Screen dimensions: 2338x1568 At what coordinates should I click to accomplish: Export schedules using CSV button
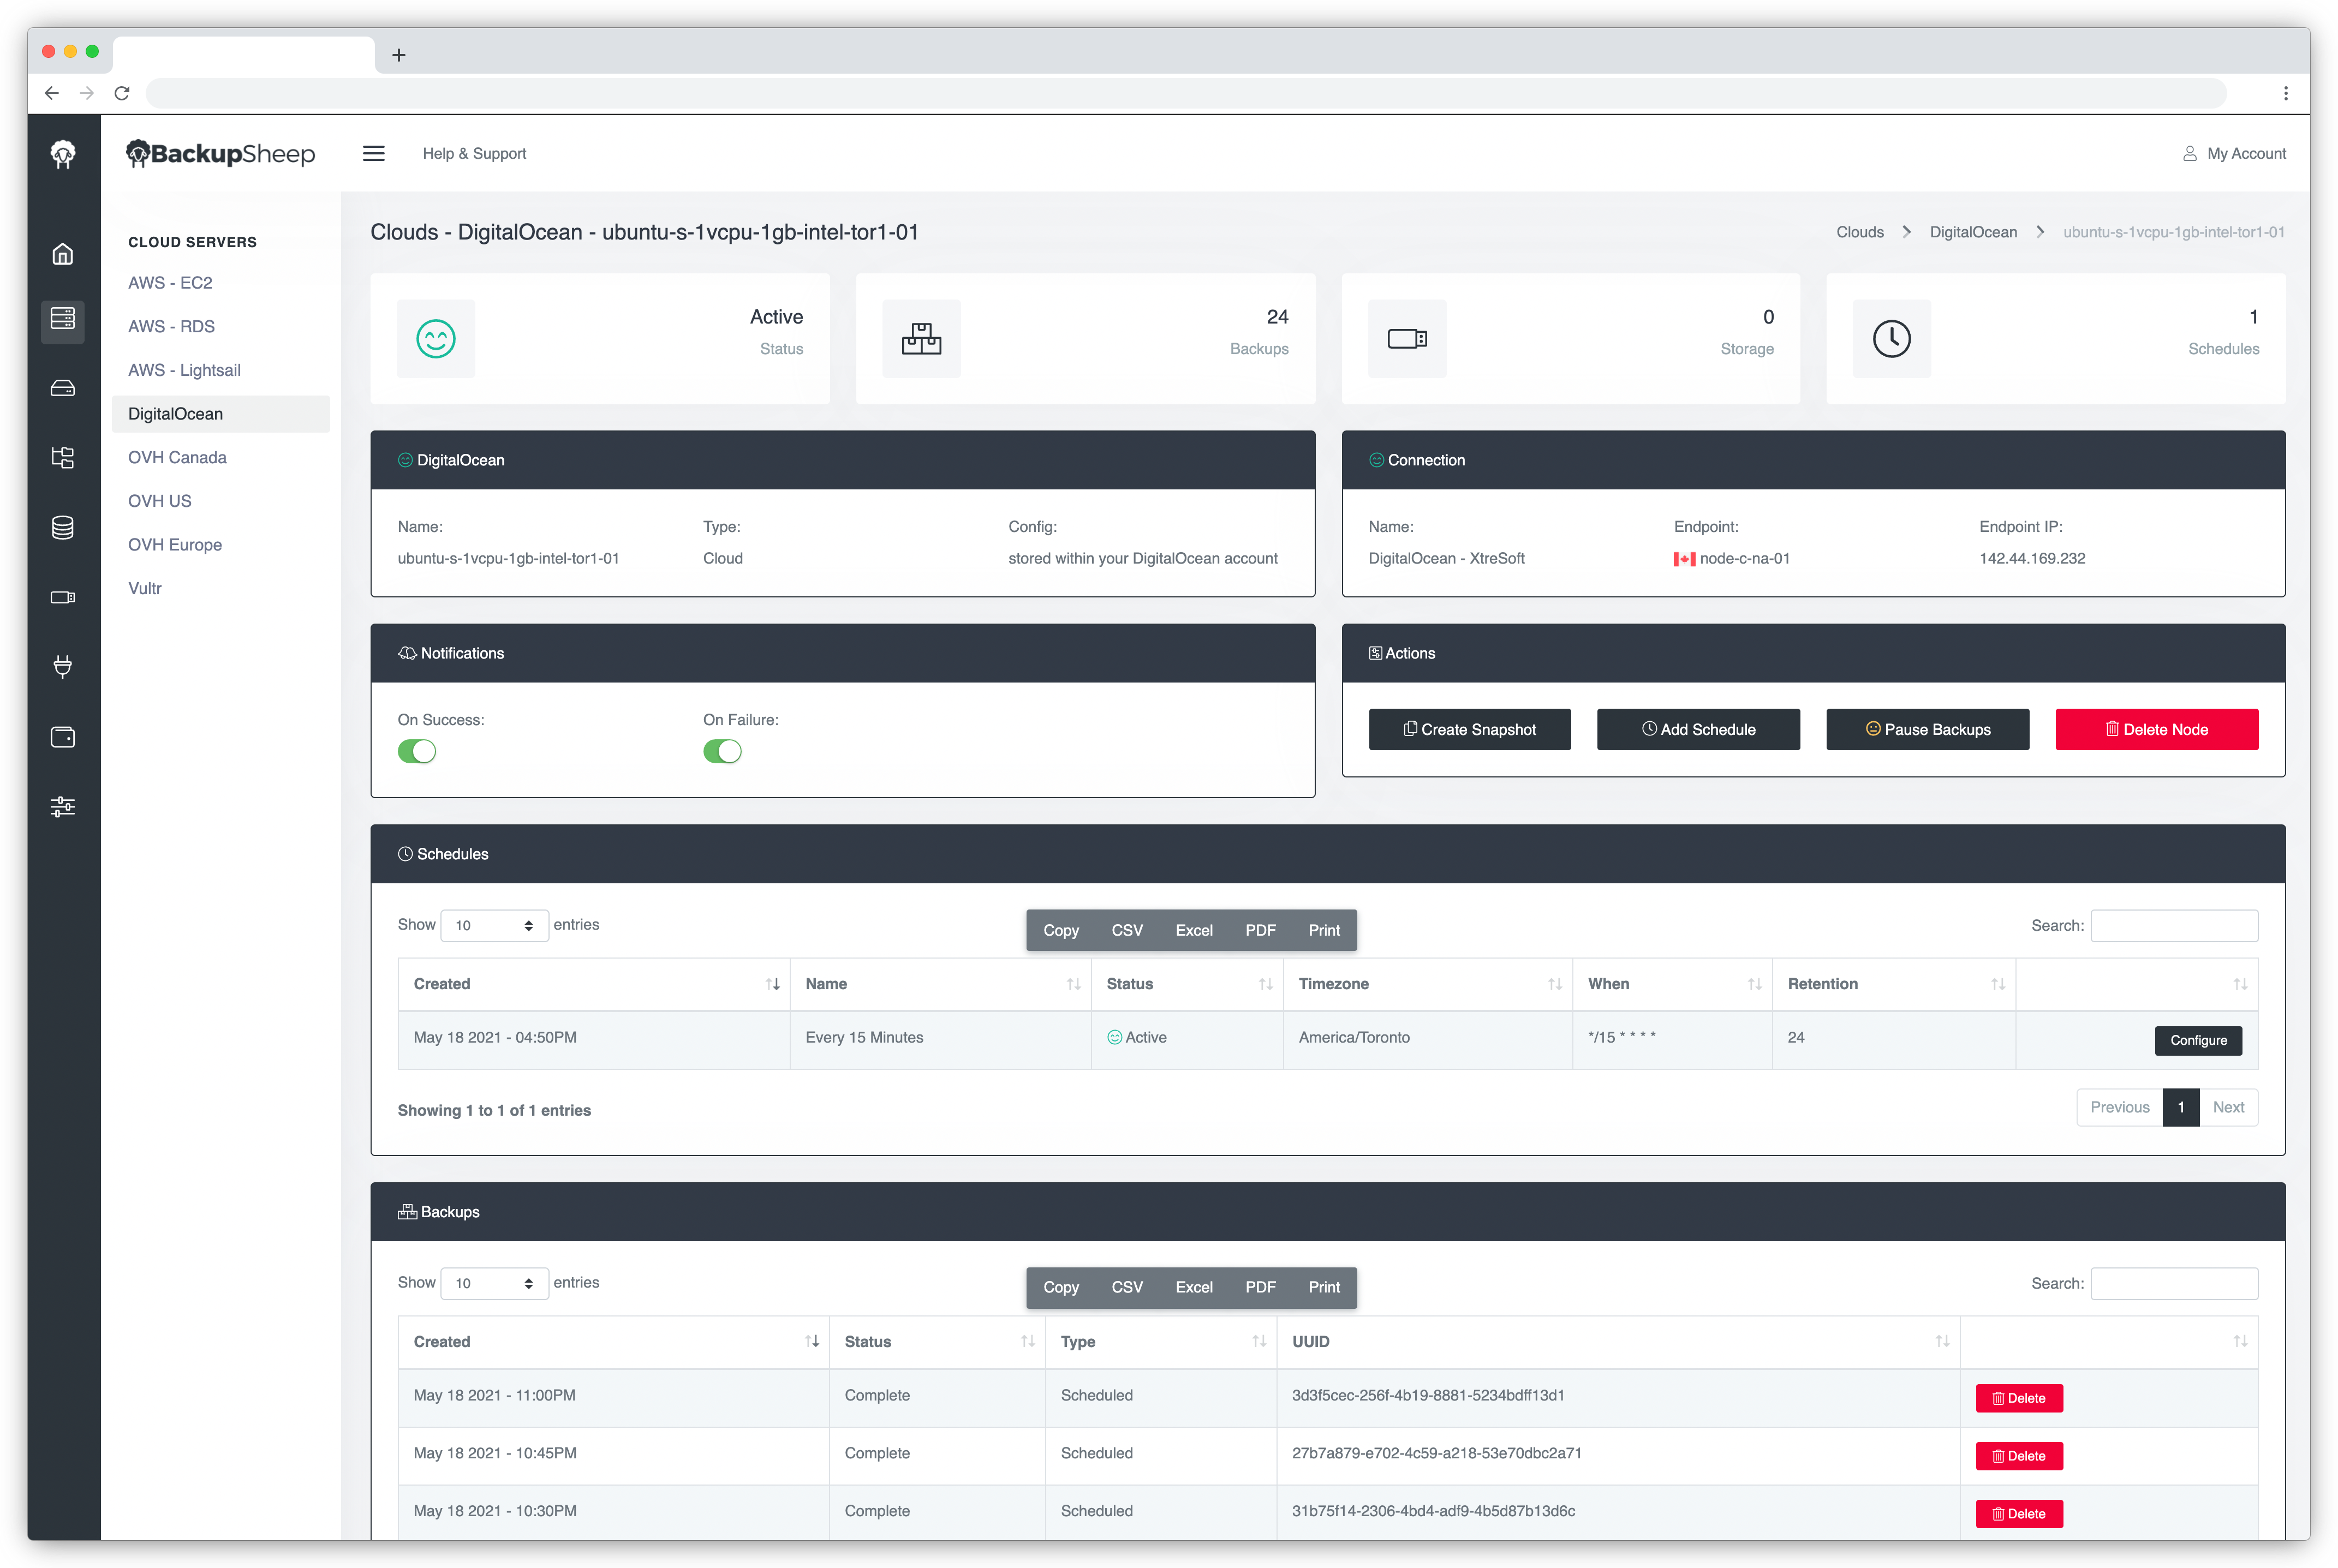[1126, 930]
